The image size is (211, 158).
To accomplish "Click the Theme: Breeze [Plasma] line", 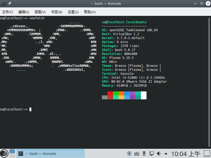I will click(131, 66).
